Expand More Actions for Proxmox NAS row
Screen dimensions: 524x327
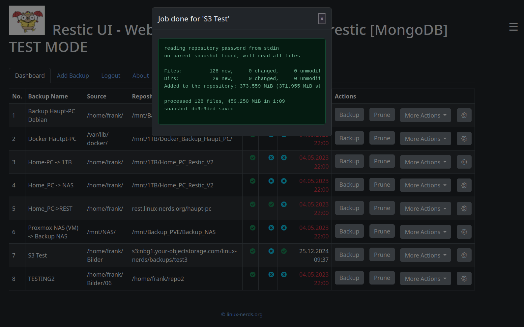coord(425,232)
